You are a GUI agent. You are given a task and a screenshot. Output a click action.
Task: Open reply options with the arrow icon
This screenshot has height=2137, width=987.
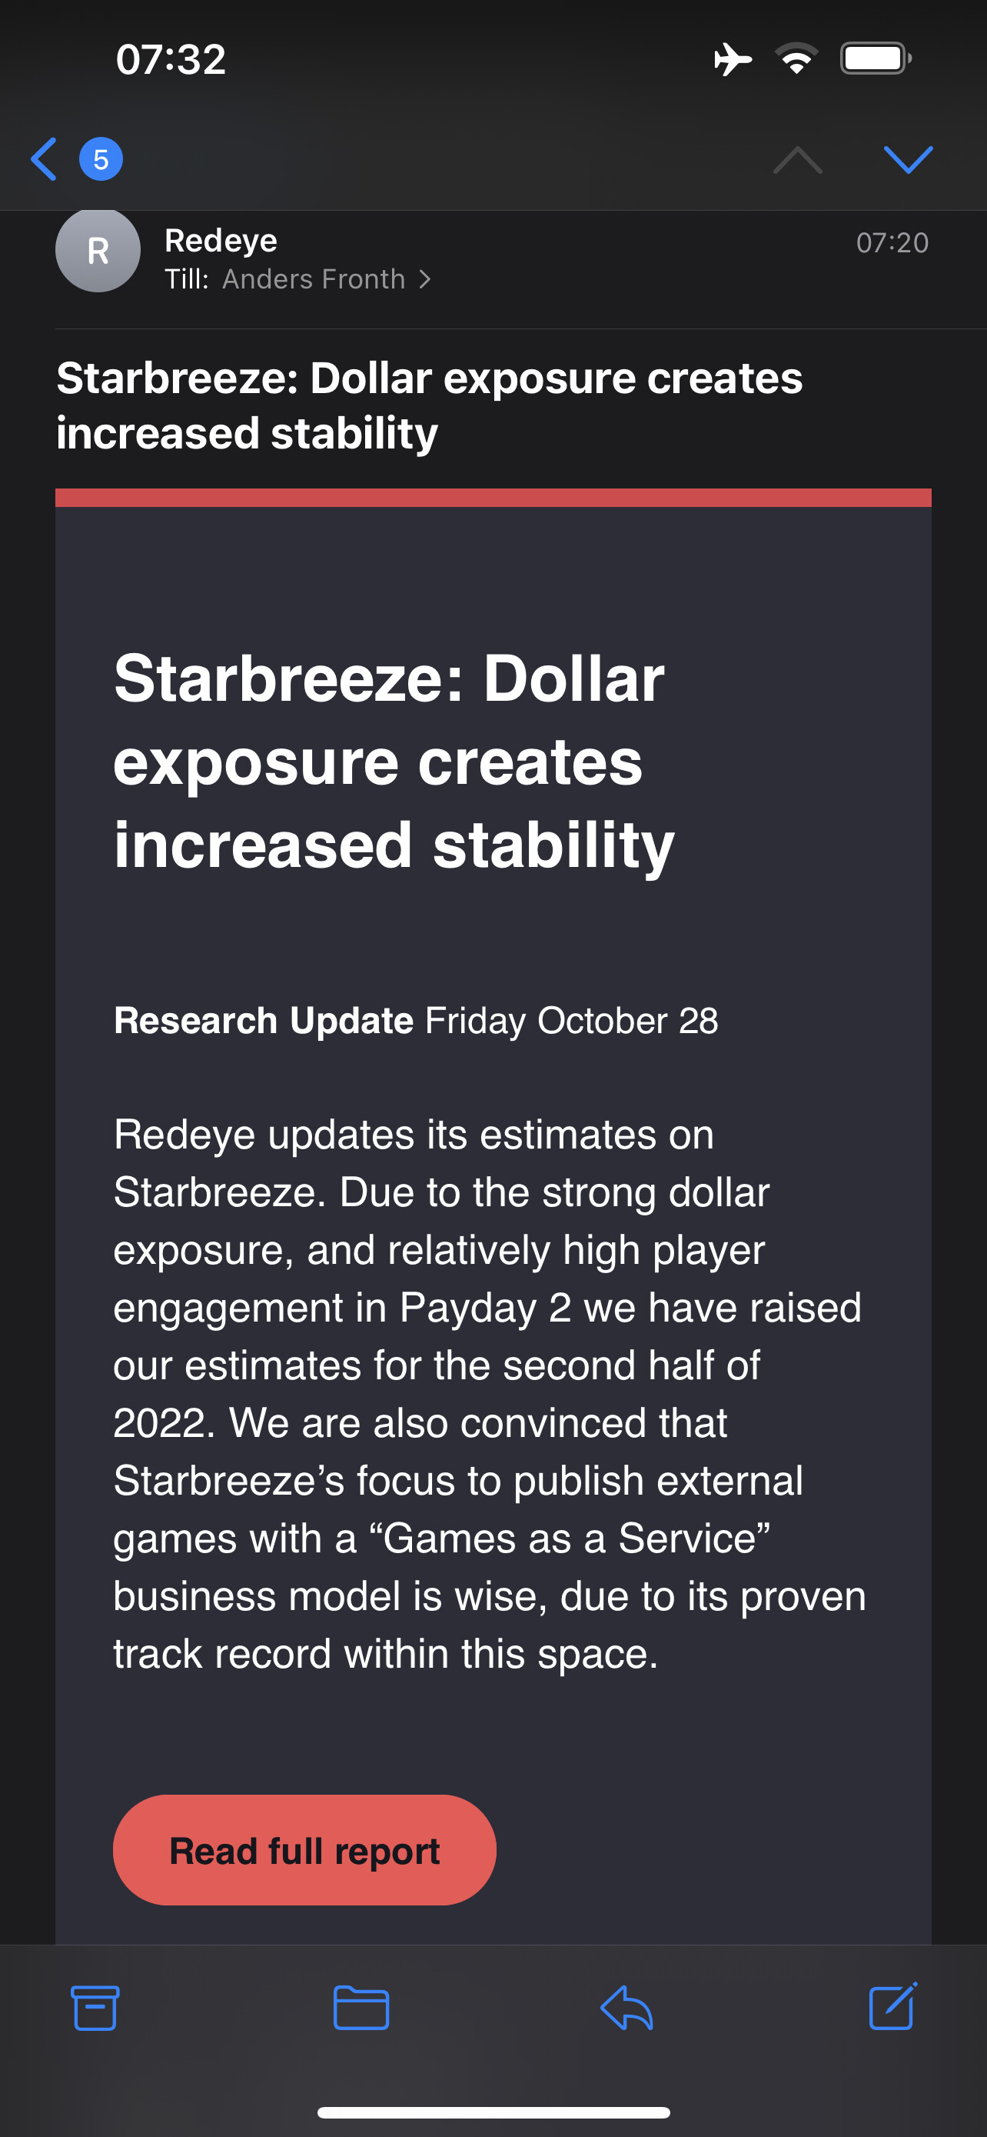click(x=626, y=2009)
